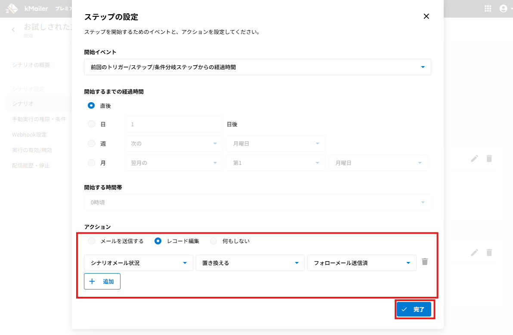The image size is (513, 335).
Task: Click the back arrow icon
Action: [x=13, y=30]
